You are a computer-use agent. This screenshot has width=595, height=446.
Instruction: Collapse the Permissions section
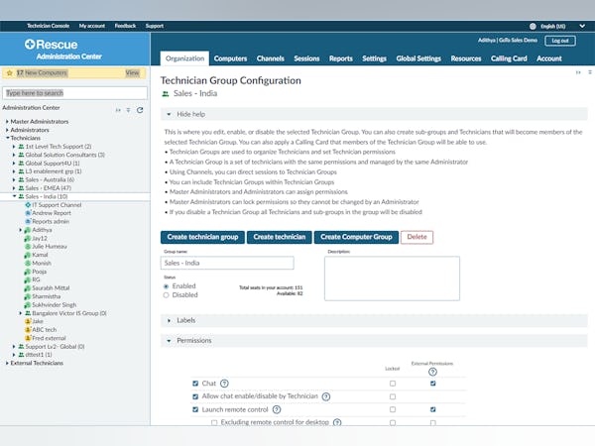click(x=169, y=341)
